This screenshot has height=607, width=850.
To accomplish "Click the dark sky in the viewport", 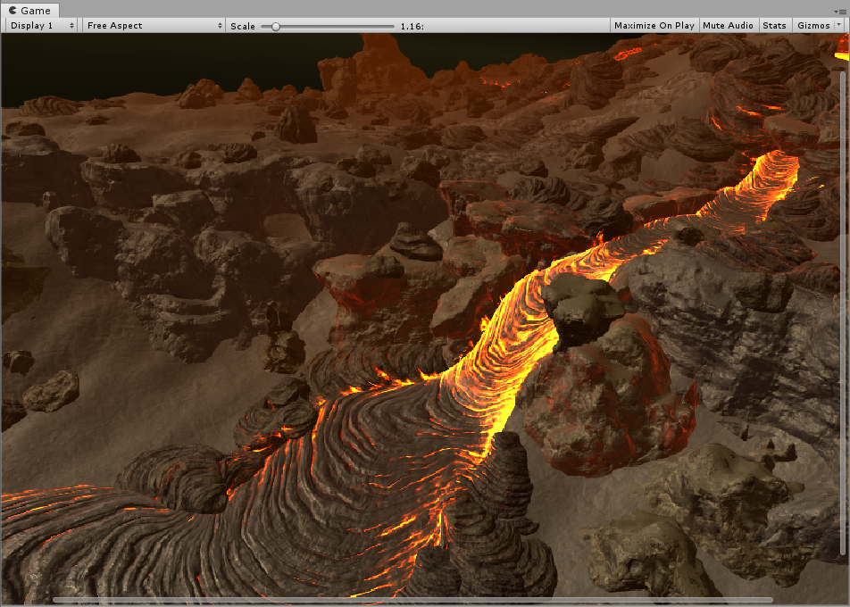I will click(161, 58).
